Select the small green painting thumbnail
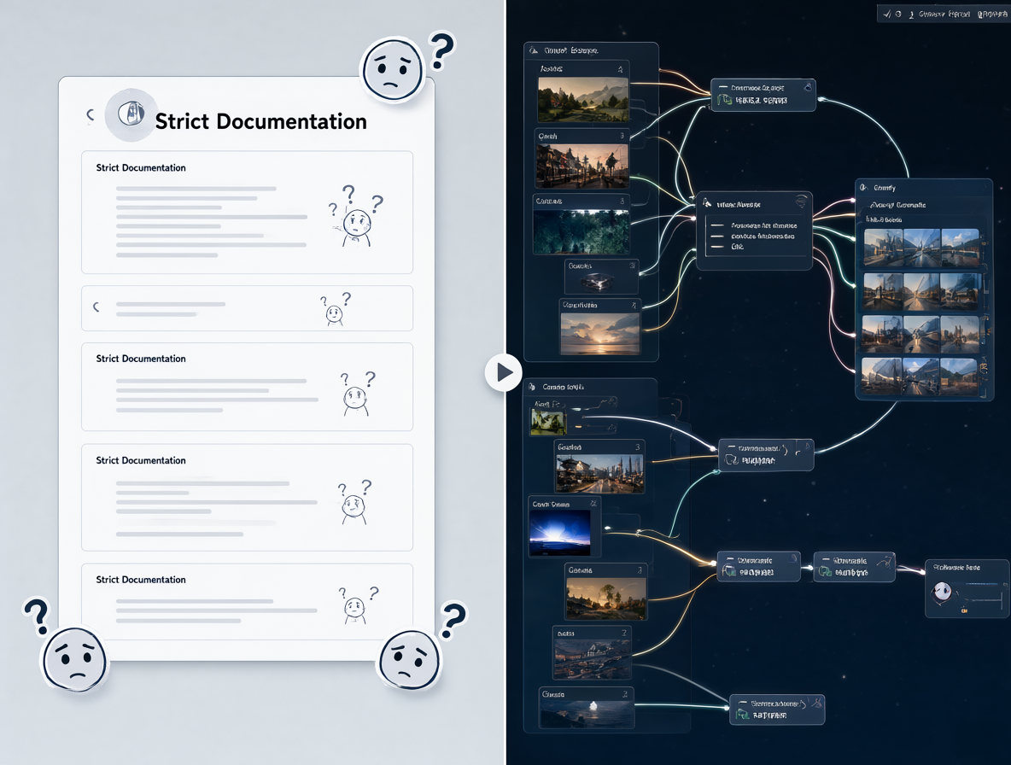1011x765 pixels. point(548,423)
